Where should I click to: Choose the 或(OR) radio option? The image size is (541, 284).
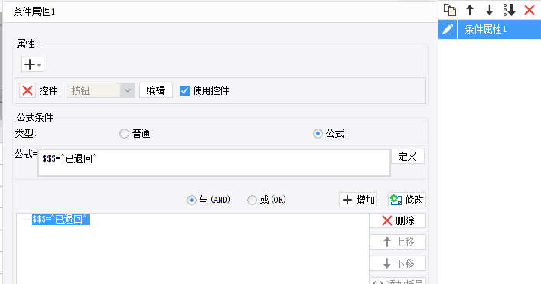pyautogui.click(x=252, y=200)
